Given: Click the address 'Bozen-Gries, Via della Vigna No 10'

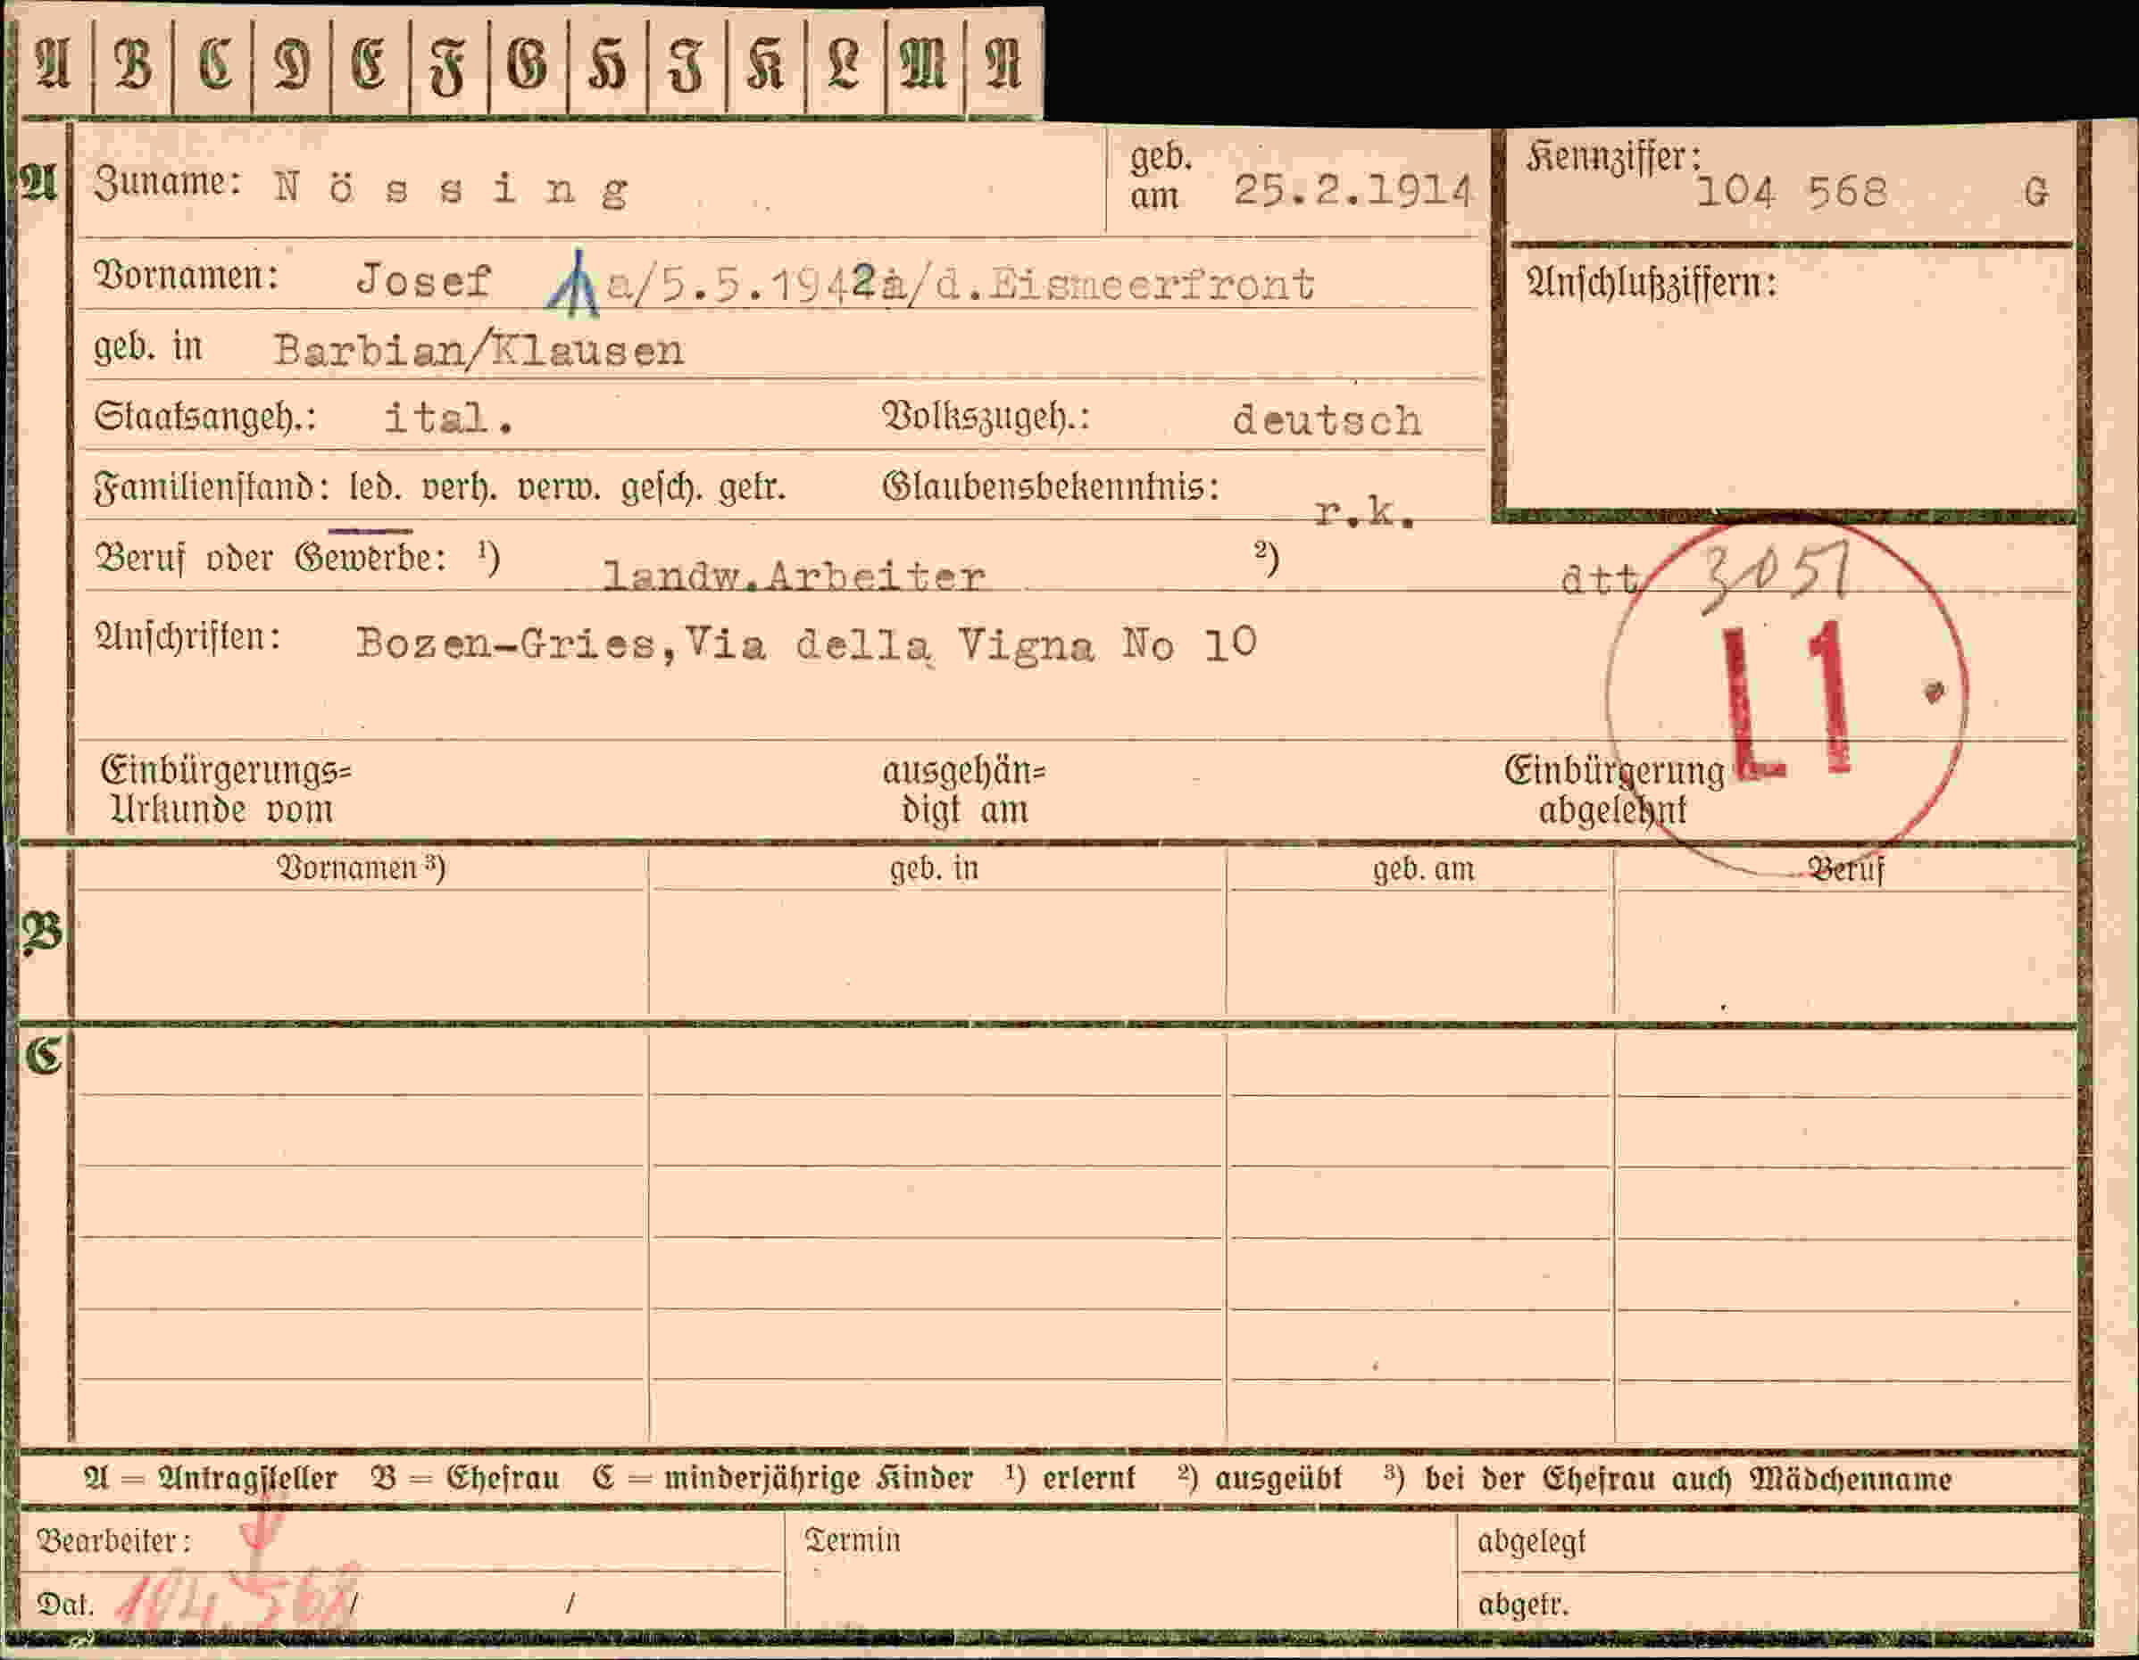Looking at the screenshot, I should (x=806, y=644).
